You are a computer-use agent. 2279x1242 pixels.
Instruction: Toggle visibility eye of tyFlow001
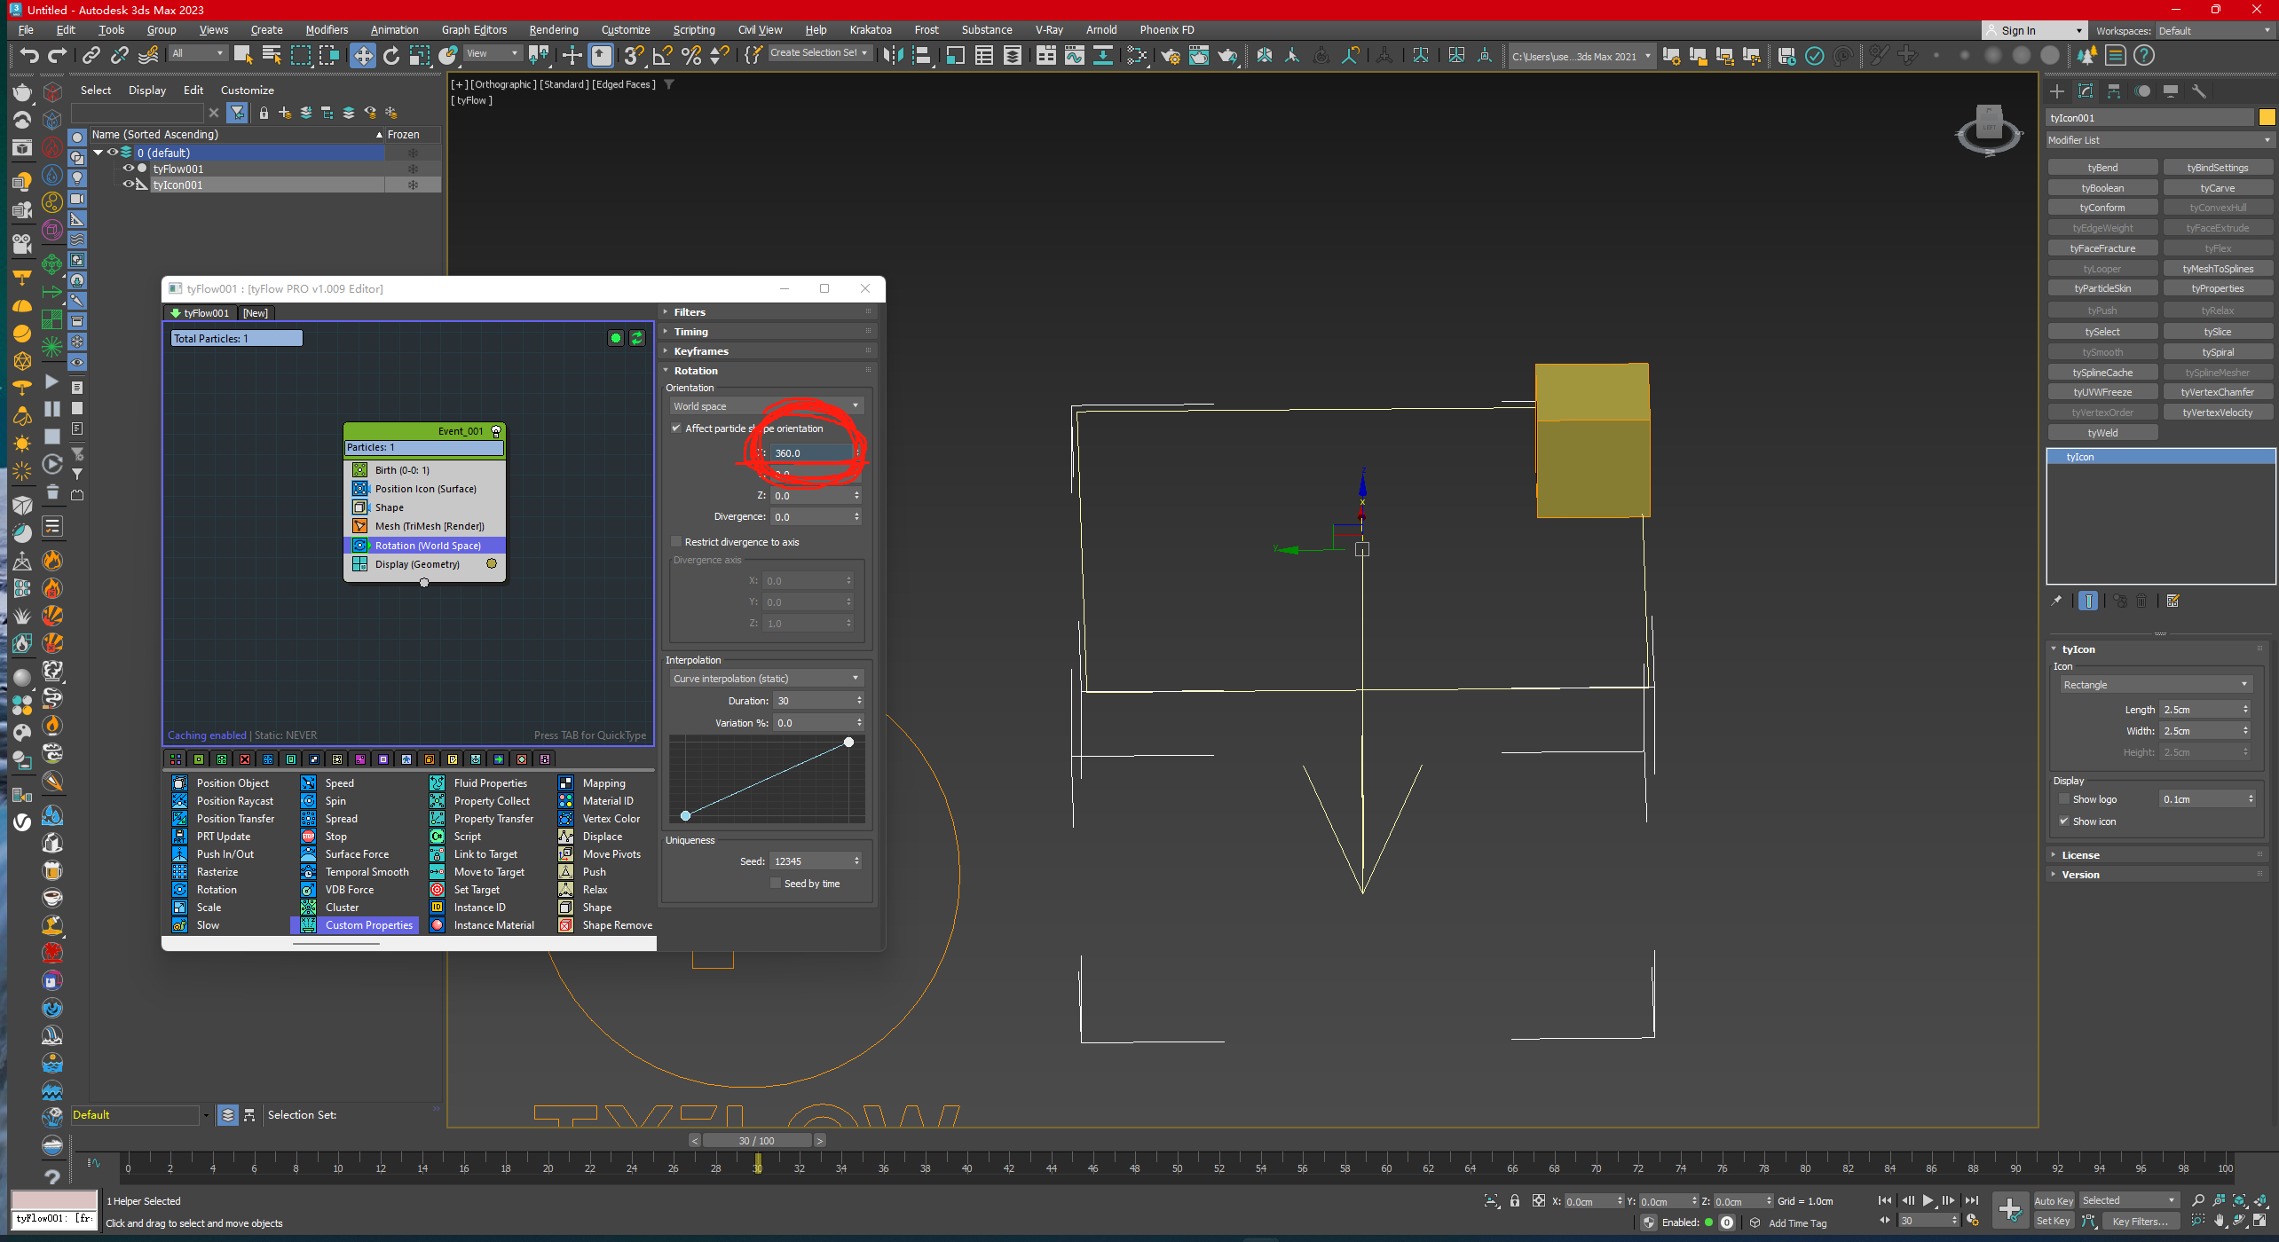point(129,169)
